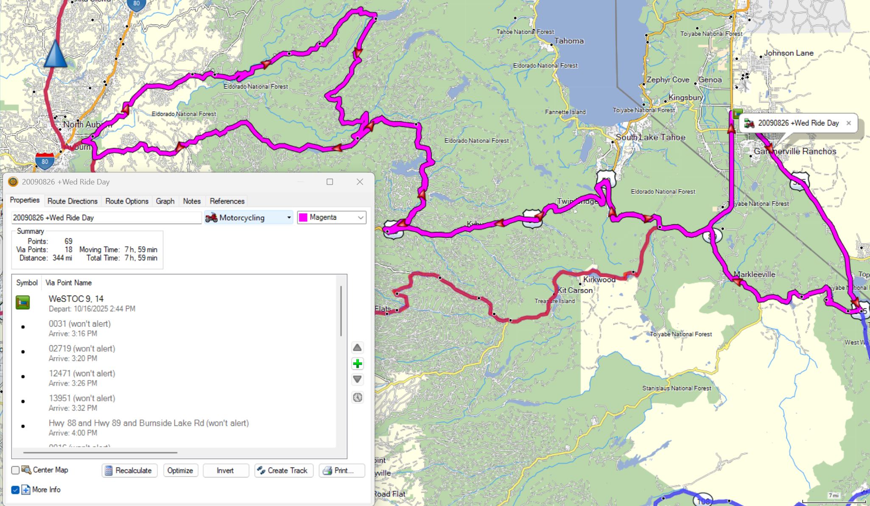
Task: Enable the Center Map checkbox
Action: (15, 470)
